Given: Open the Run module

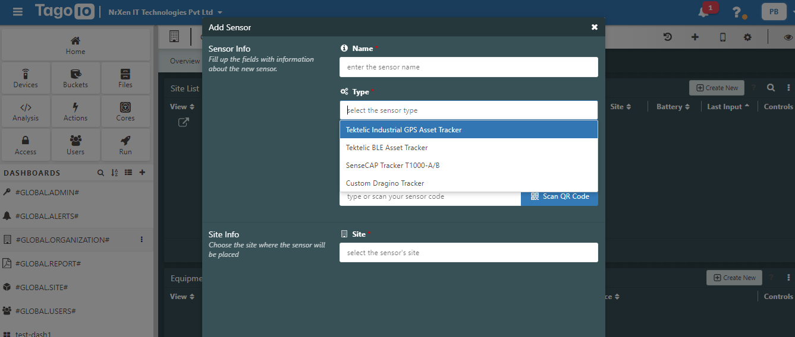Looking at the screenshot, I should pyautogui.click(x=125, y=145).
